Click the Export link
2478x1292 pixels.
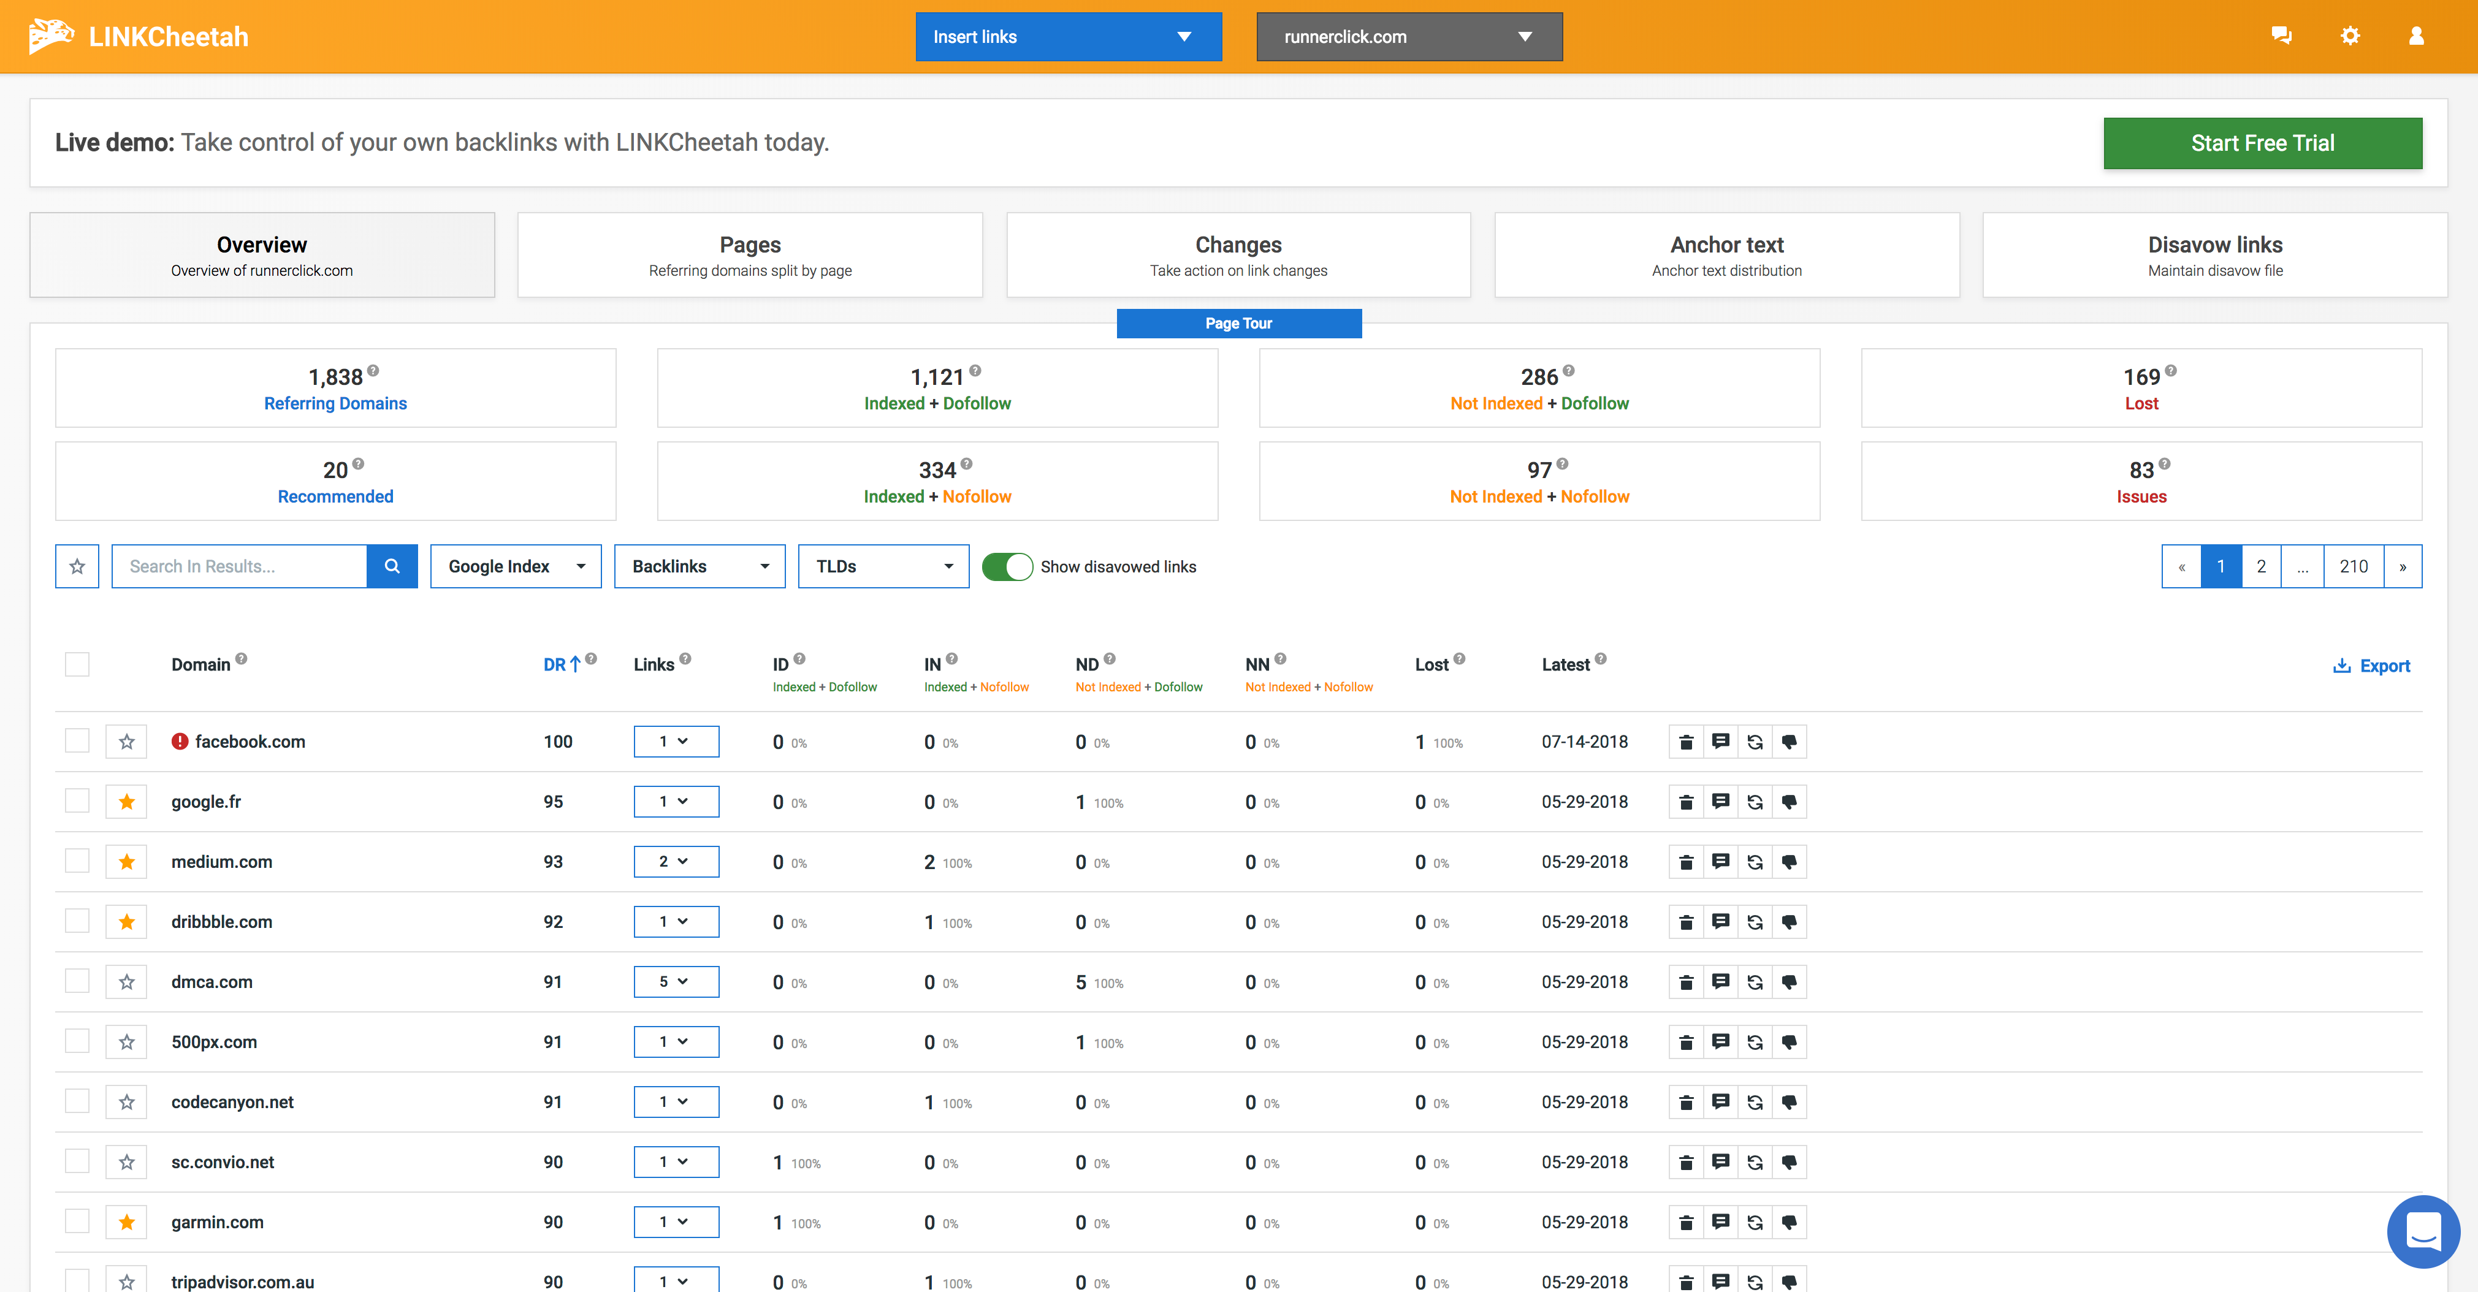pos(2372,666)
